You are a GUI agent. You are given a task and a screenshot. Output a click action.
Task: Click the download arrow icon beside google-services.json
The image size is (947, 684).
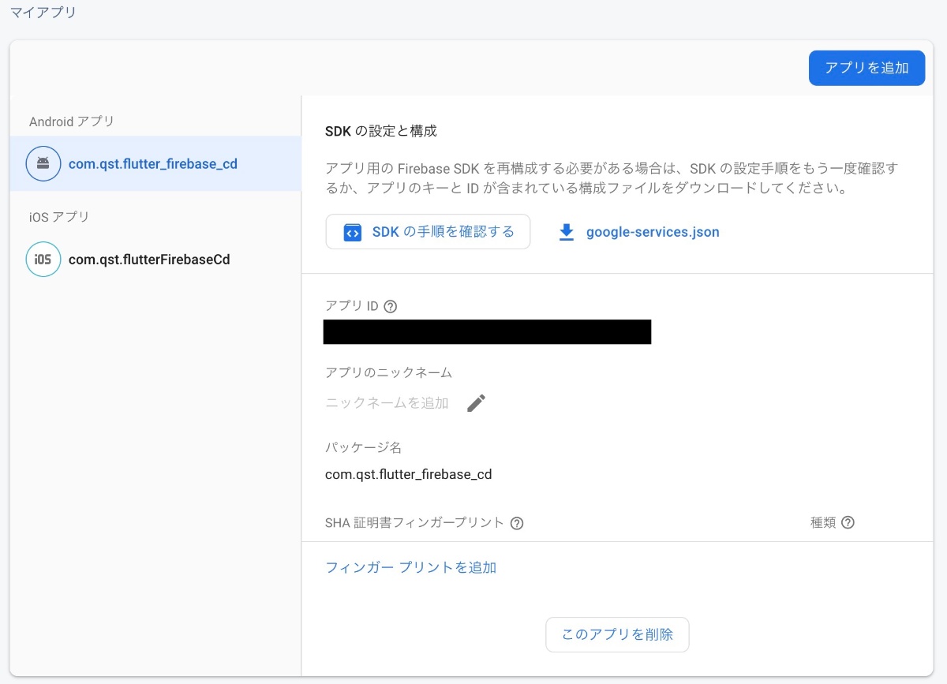(566, 233)
